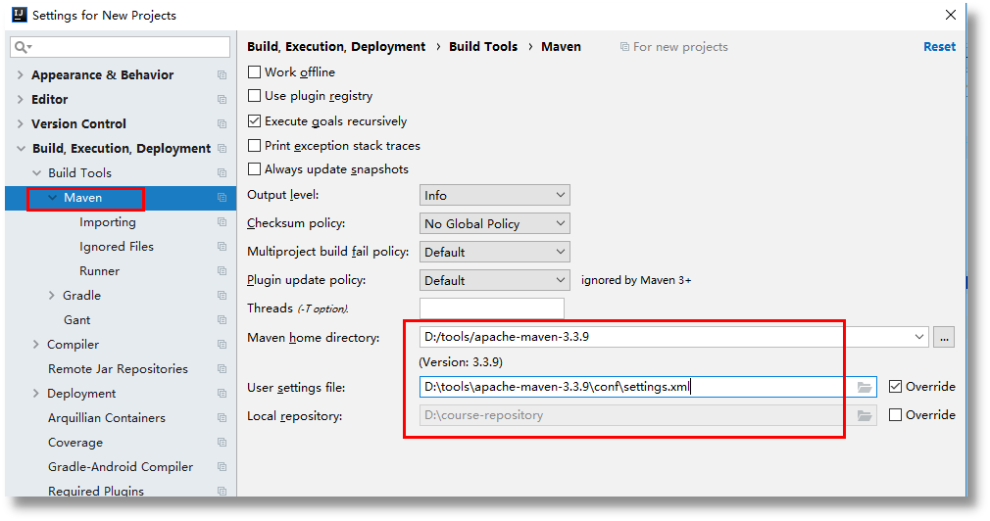Open the Output level dropdown
Viewport: 990px width, 521px height.
point(494,196)
